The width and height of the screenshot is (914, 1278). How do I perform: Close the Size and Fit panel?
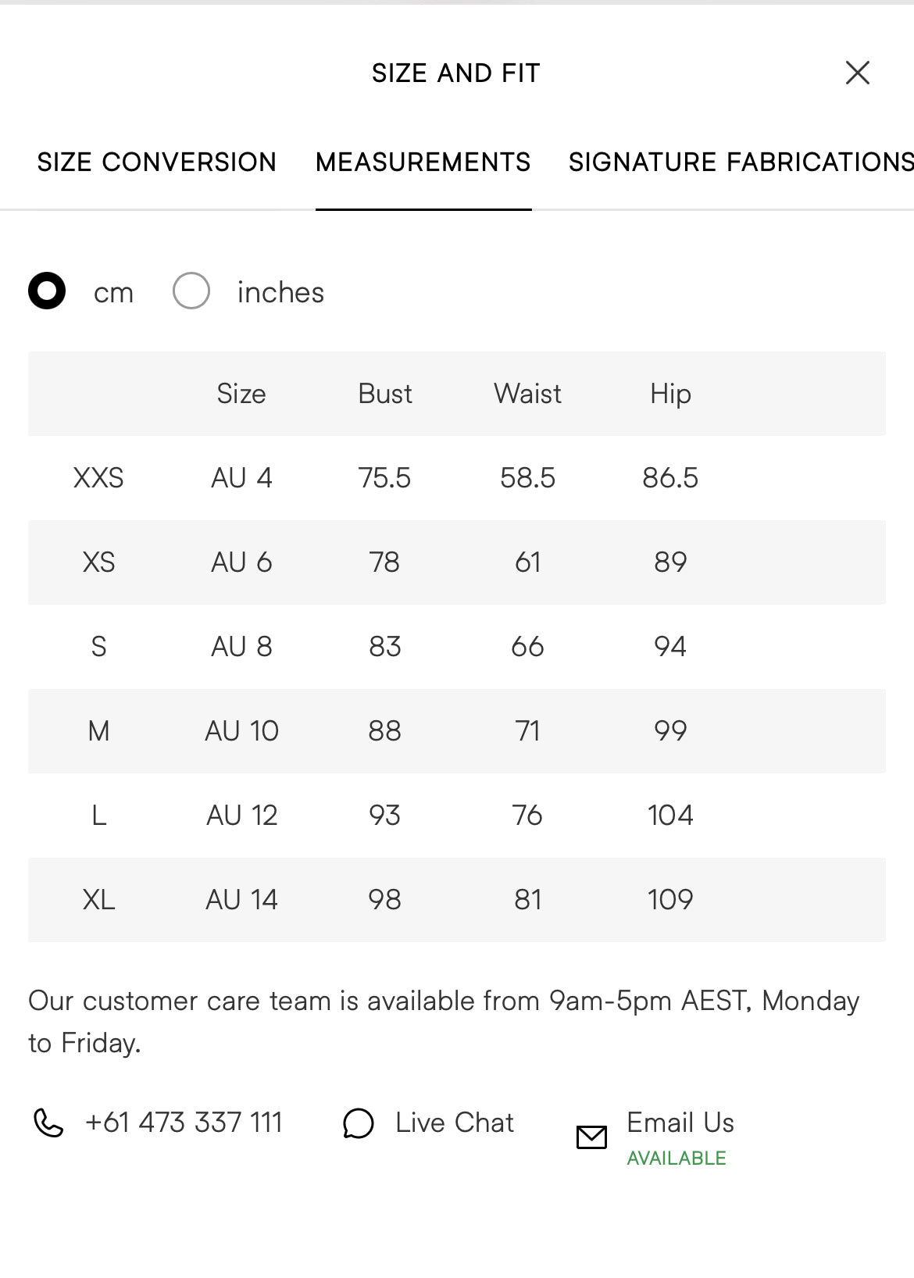[857, 73]
